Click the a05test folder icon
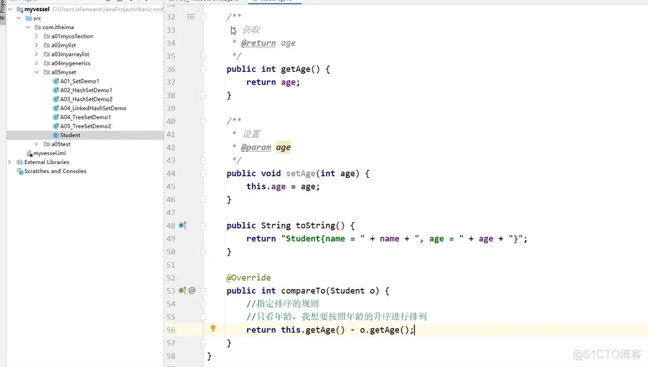The height and width of the screenshot is (367, 648). point(47,144)
